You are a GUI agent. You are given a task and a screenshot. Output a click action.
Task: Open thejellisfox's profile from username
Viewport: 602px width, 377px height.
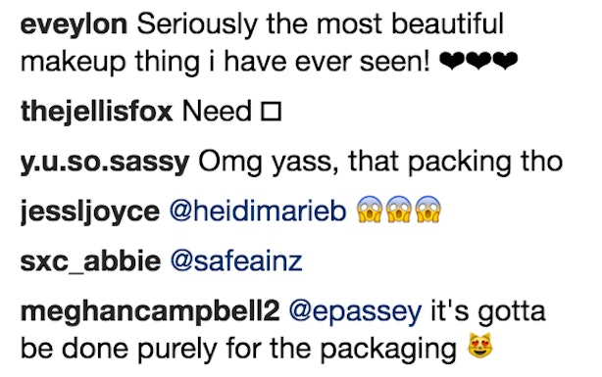[97, 112]
